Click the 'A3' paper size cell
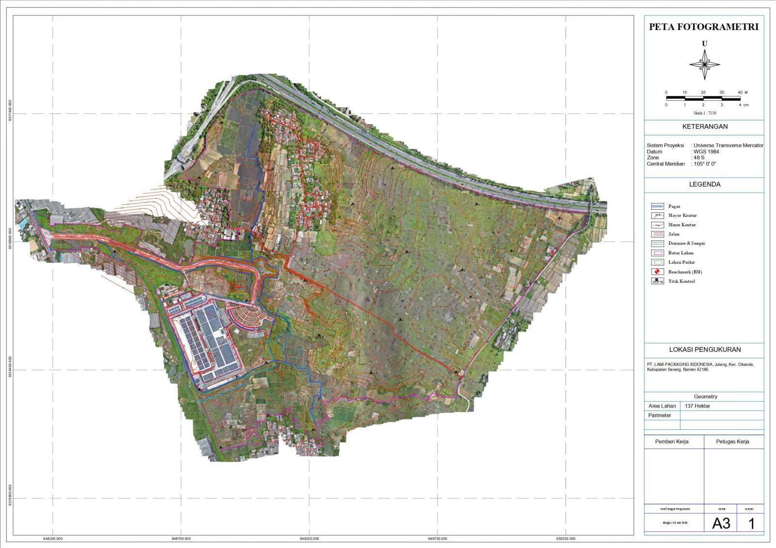 point(721,523)
